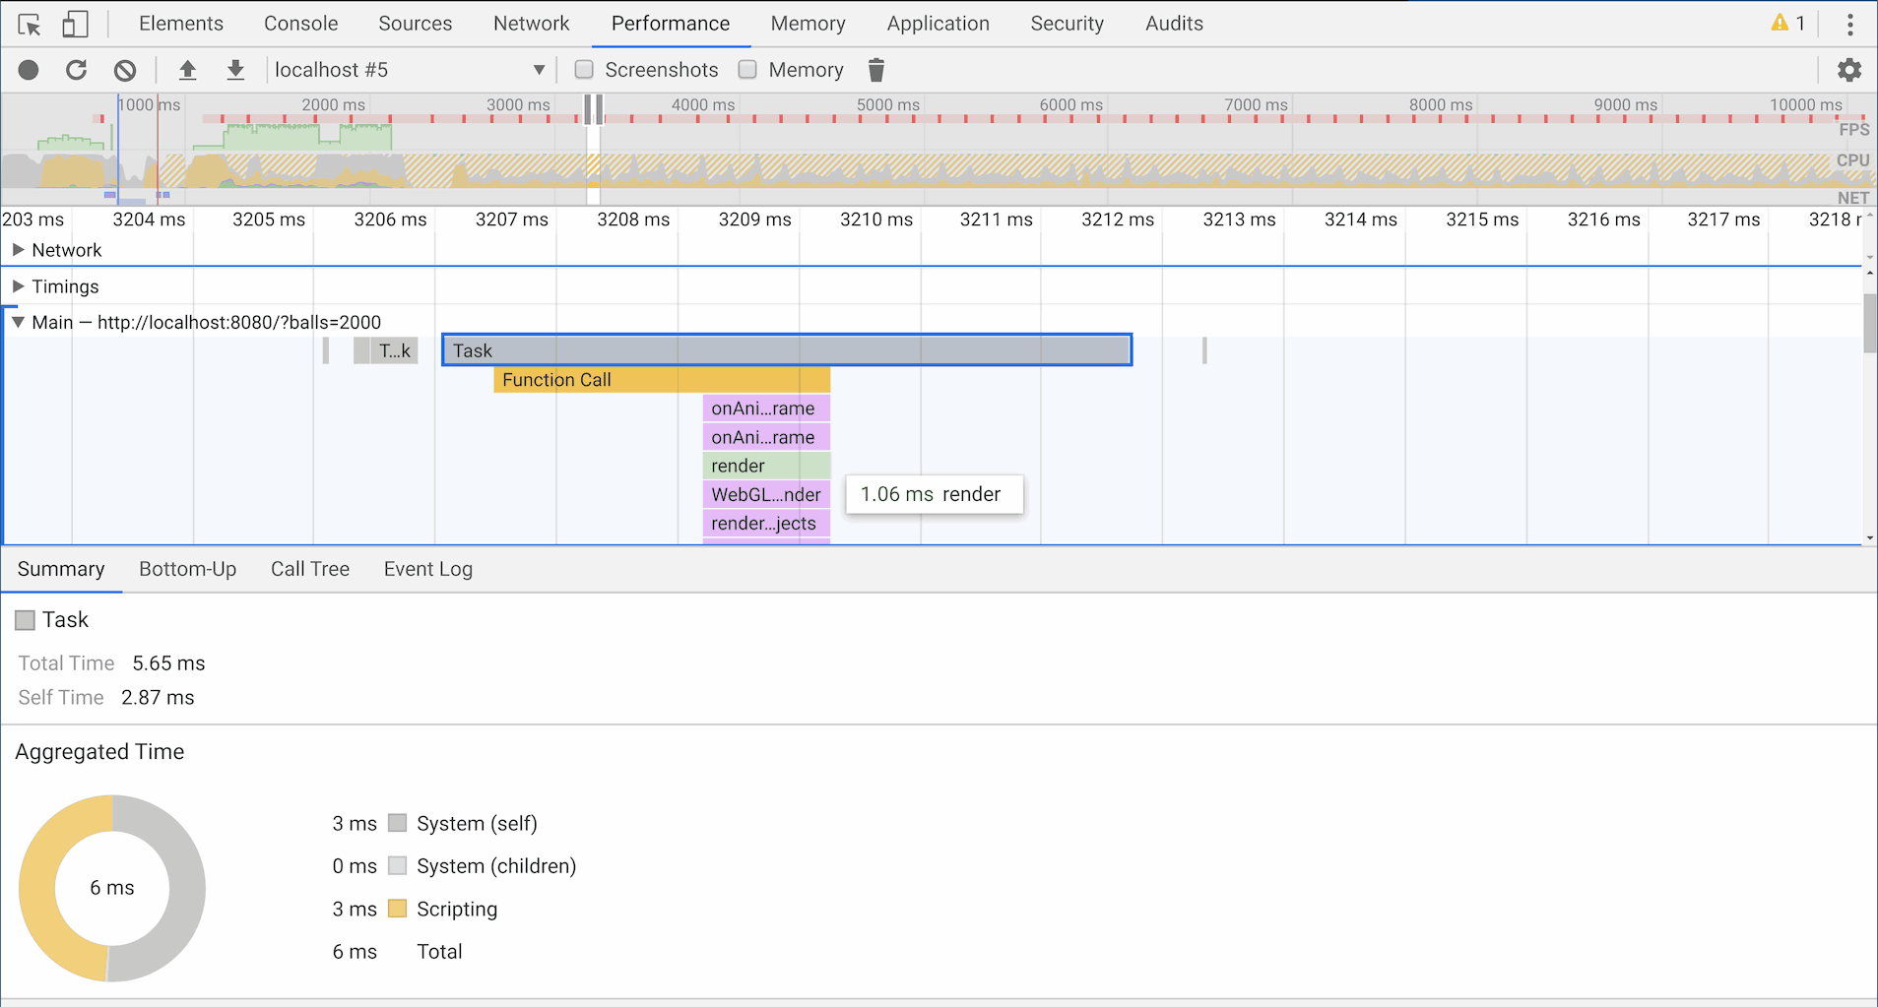This screenshot has width=1878, height=1007.
Task: Switch to the Call Tree tab
Action: point(310,569)
